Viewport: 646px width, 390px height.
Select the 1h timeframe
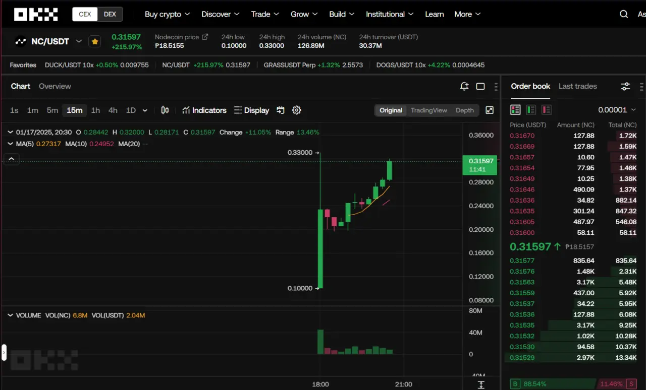click(95, 110)
